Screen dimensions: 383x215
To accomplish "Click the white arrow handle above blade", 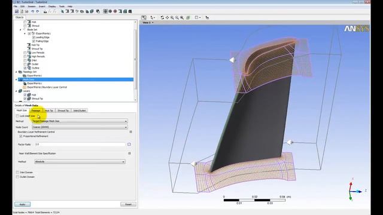I will tap(232, 60).
